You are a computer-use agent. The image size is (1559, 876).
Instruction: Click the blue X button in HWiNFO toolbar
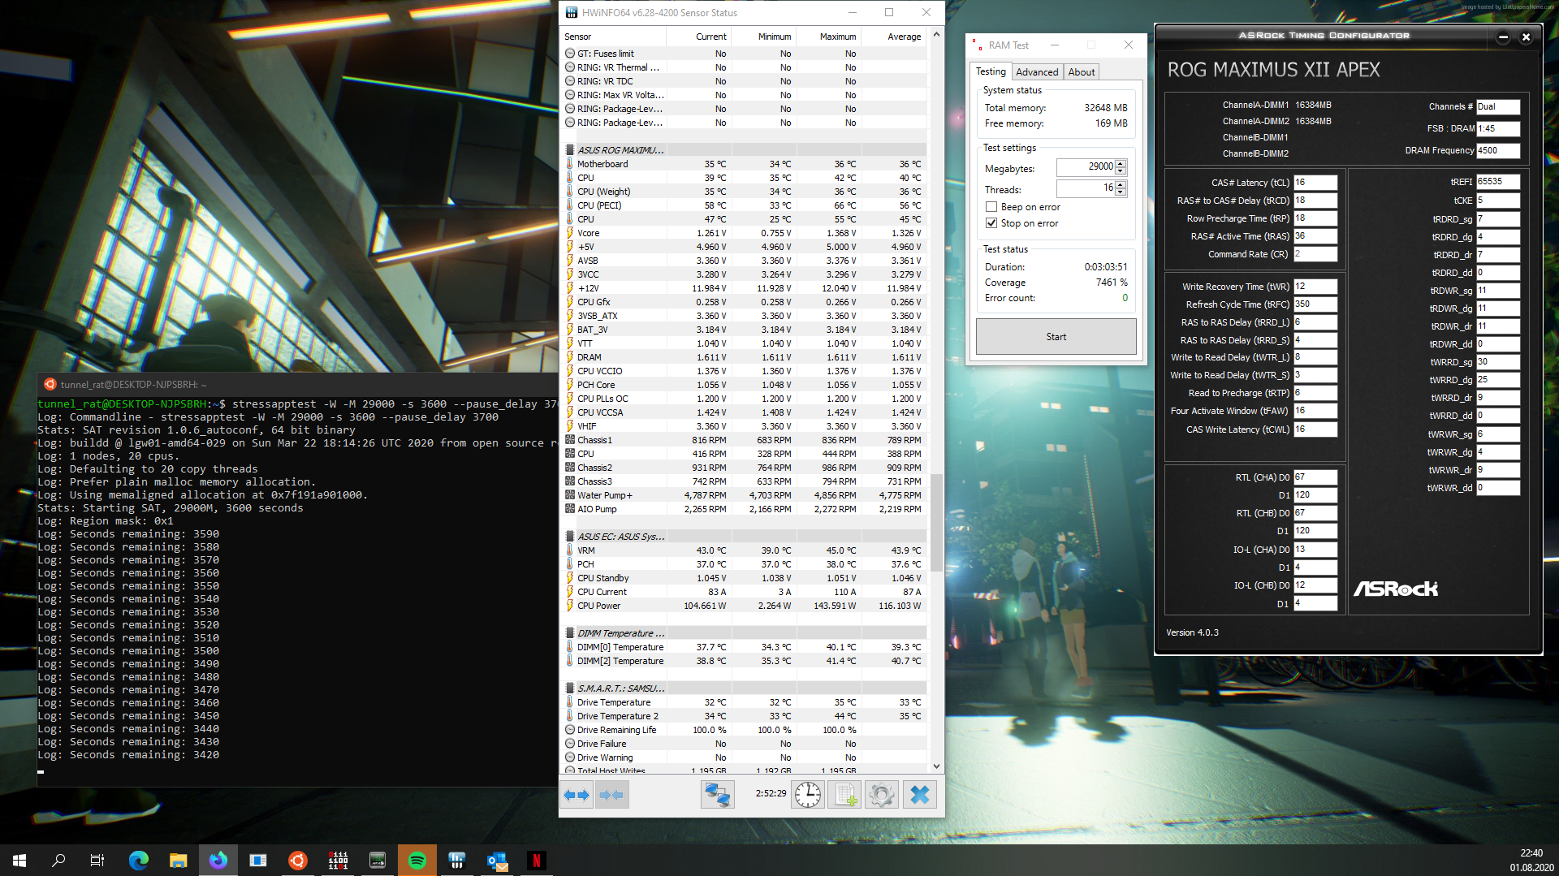919,795
